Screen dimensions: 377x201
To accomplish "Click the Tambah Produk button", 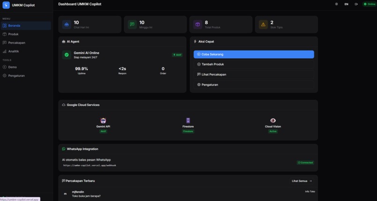I will [x=254, y=64].
